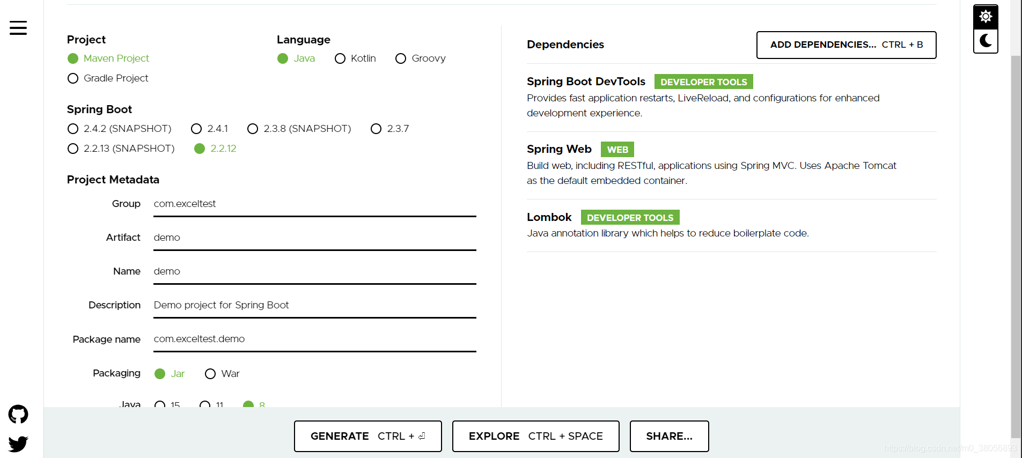Click the Artifact input field
This screenshot has height=458, width=1022.
point(315,238)
